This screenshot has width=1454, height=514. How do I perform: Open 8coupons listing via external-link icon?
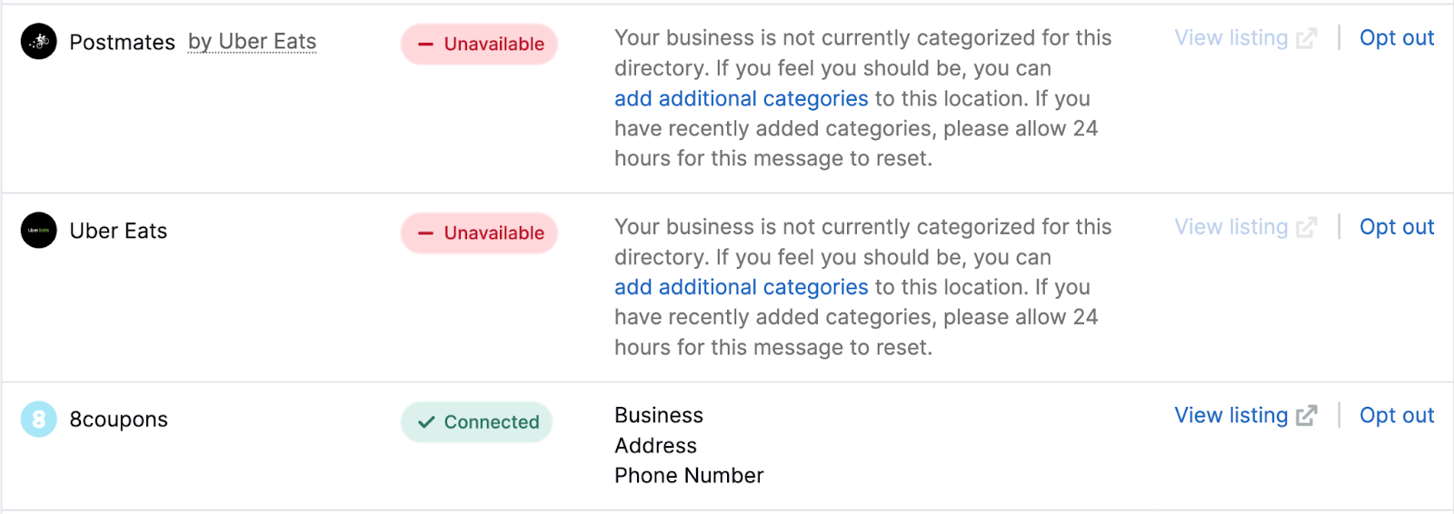pyautogui.click(x=1306, y=416)
